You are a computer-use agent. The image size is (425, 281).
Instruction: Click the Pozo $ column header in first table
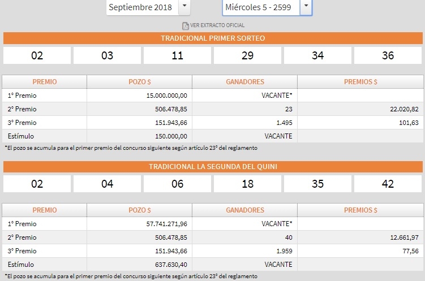pyautogui.click(x=140, y=81)
